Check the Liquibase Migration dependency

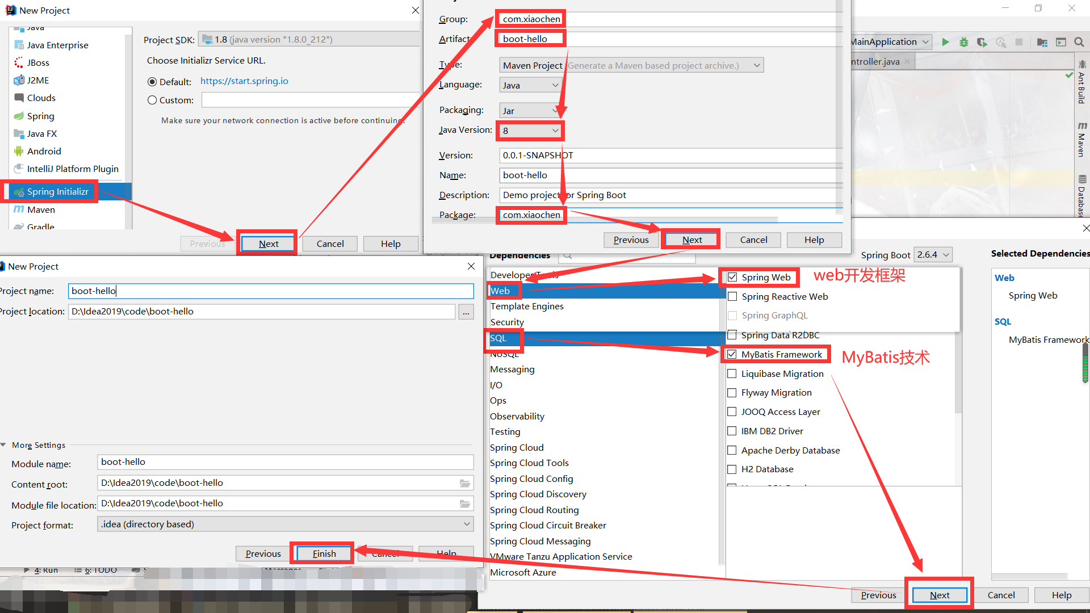tap(732, 373)
